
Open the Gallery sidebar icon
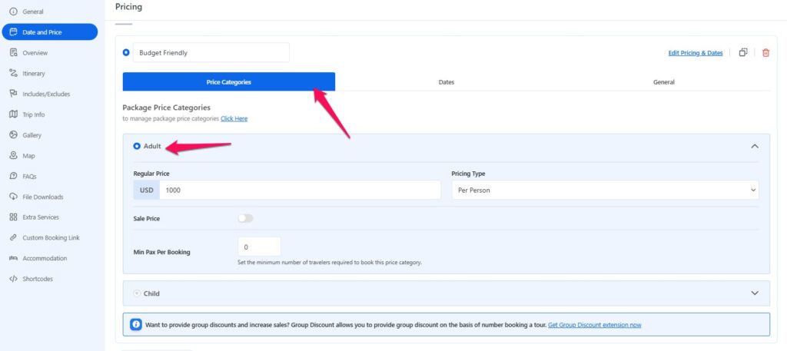tap(13, 135)
